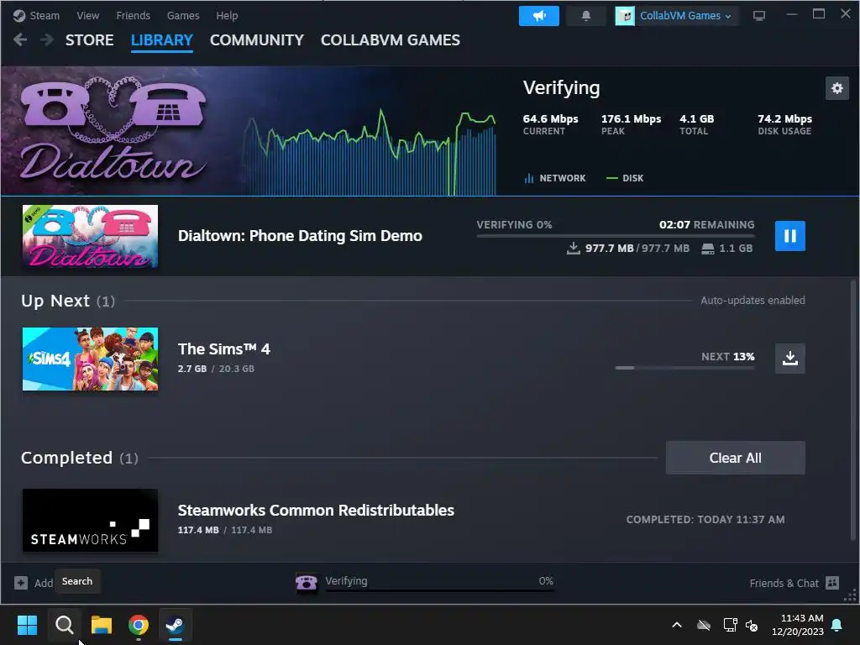Click the CollabVM Games avatar
The width and height of the screenshot is (860, 645).
tap(625, 16)
